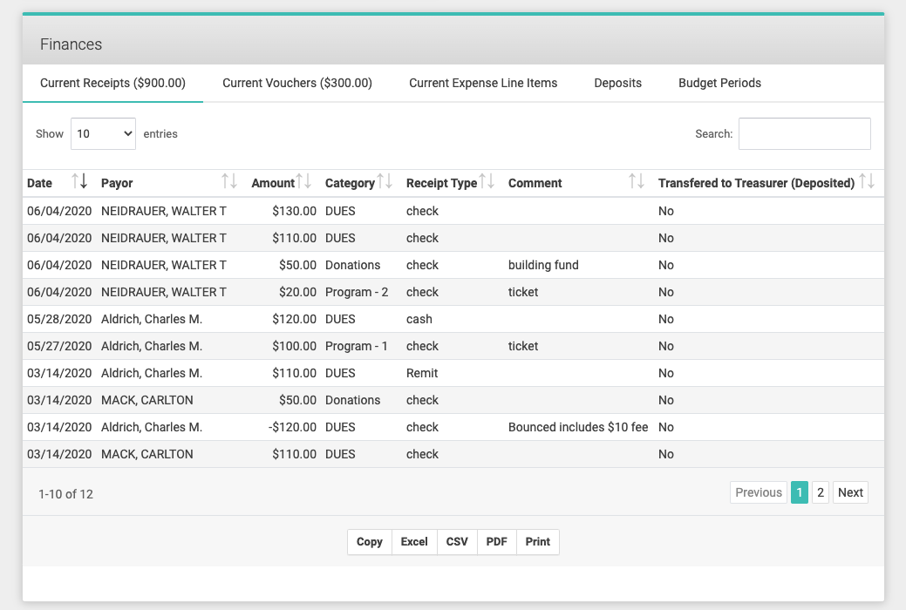Image resolution: width=906 pixels, height=610 pixels.
Task: Go to Next page of receipts
Action: click(x=850, y=492)
